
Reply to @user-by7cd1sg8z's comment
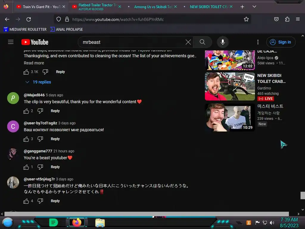pos(55,139)
